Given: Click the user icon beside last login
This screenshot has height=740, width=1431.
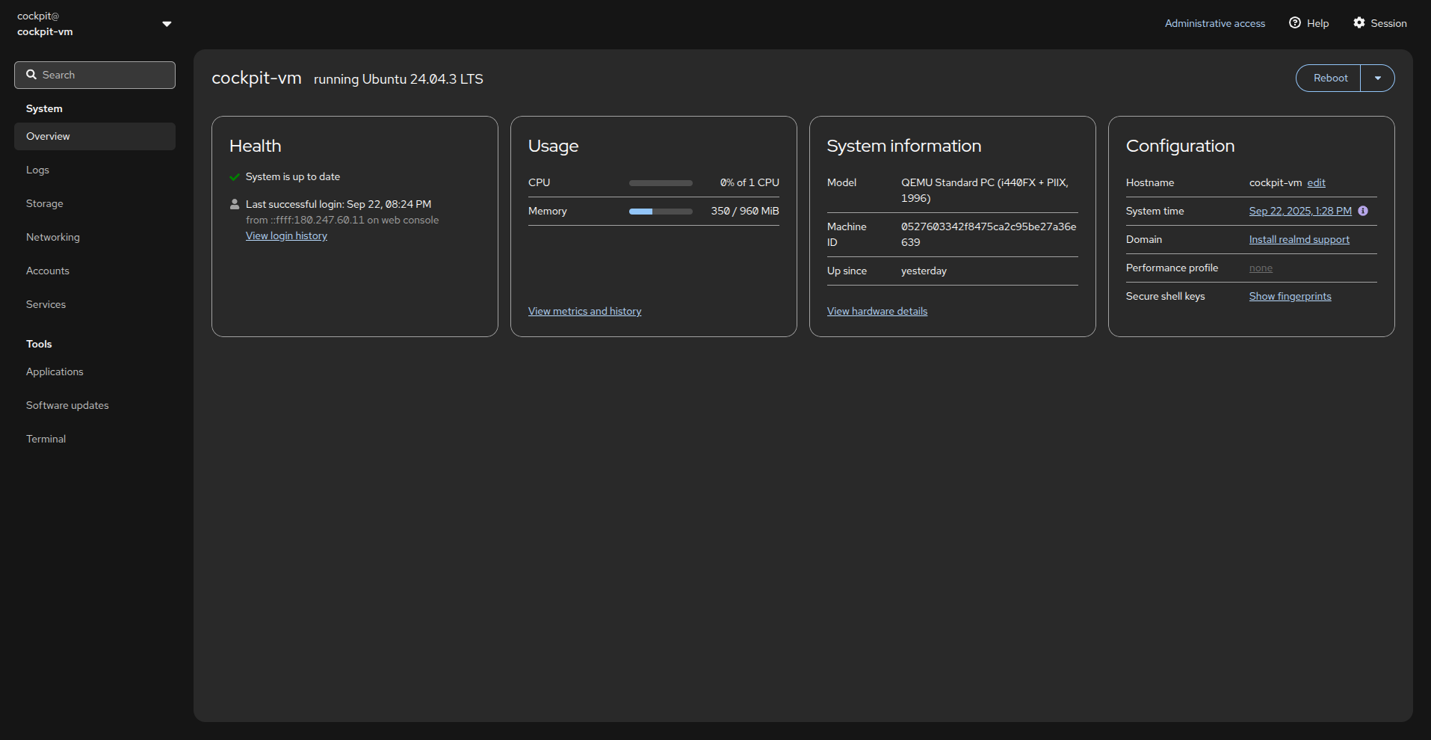Looking at the screenshot, I should (x=235, y=204).
